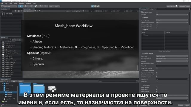Toggle the Import Materials section checkbox
Image resolution: width=191 pixels, height=107 pixels.
pos(144,53)
